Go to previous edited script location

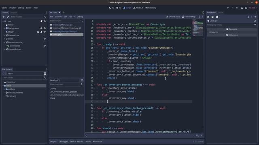pos(199,17)
